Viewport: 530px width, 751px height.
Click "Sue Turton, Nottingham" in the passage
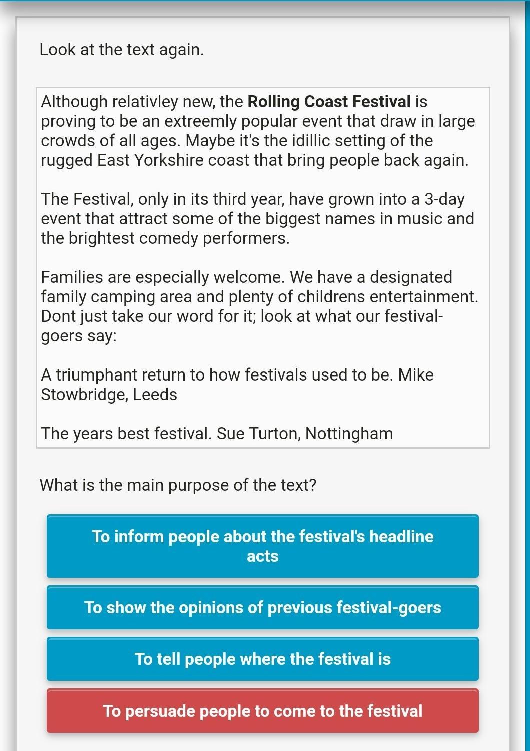tap(305, 434)
